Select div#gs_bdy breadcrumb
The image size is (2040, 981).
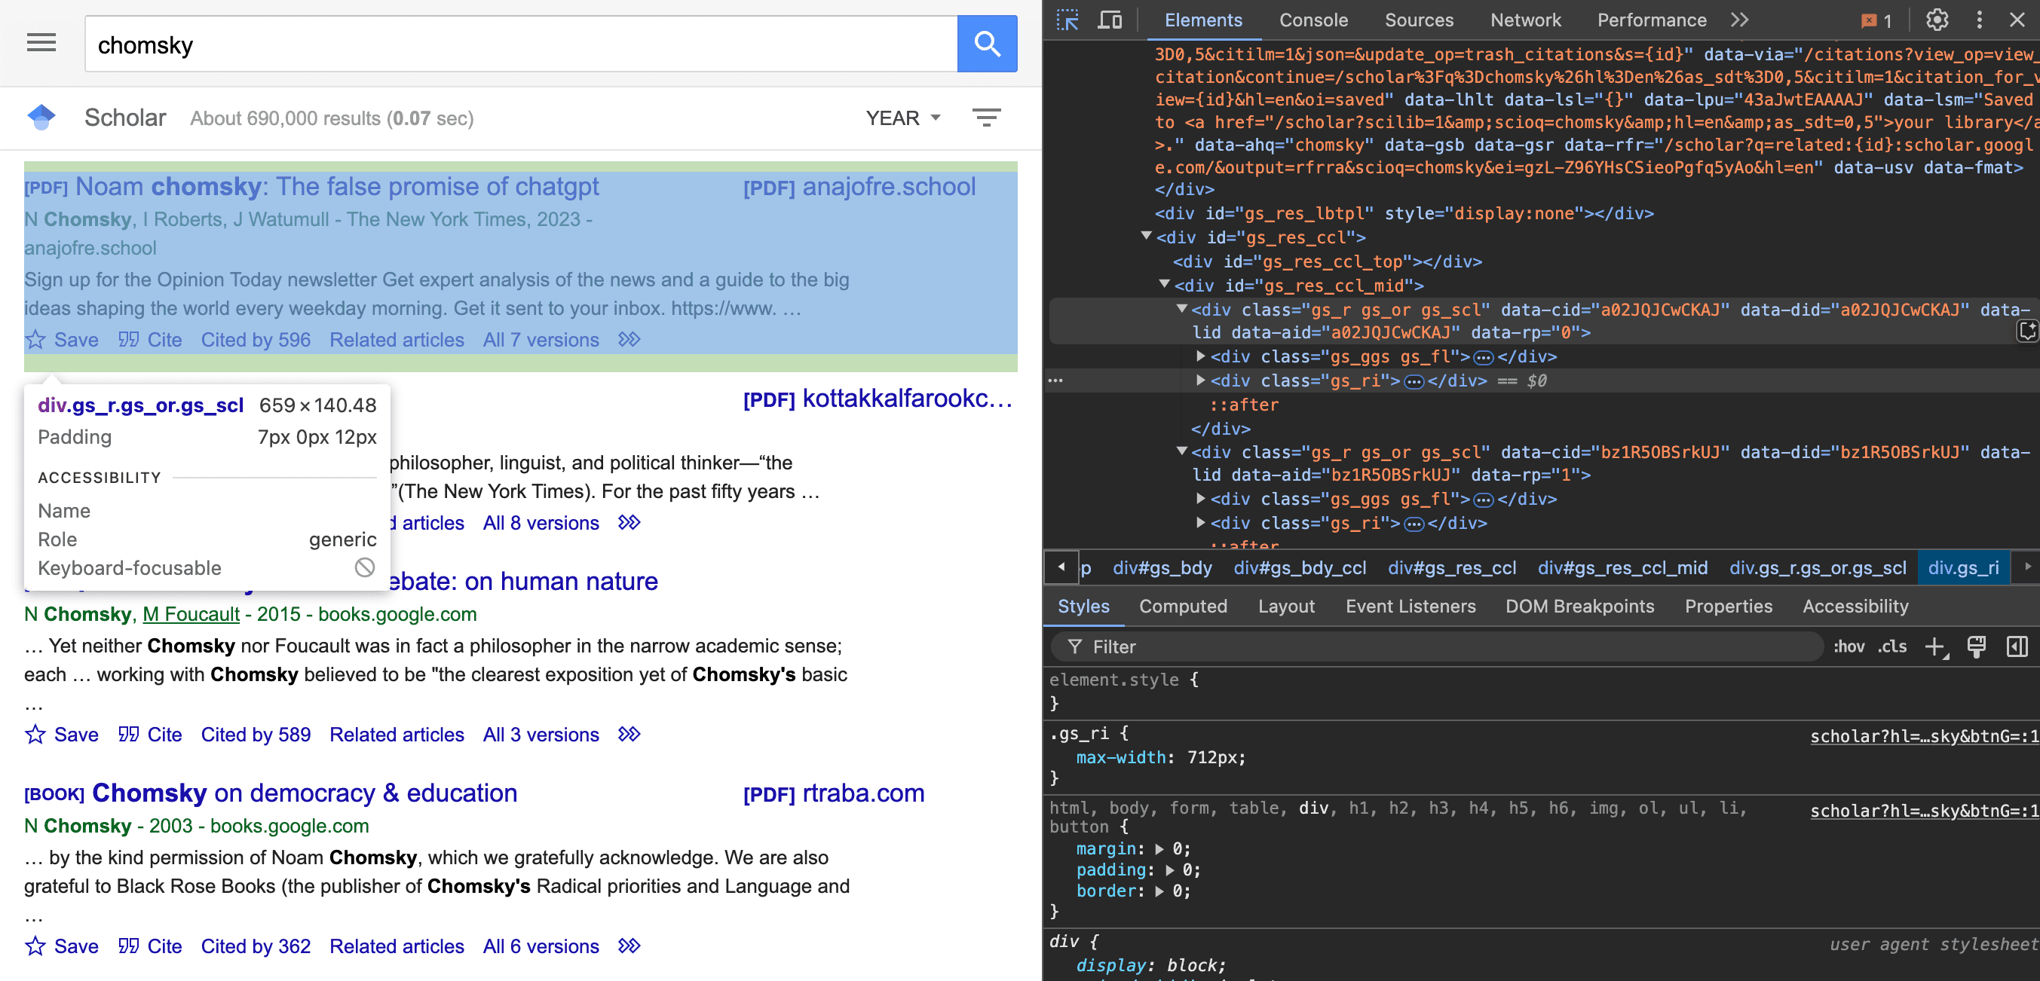1162,567
